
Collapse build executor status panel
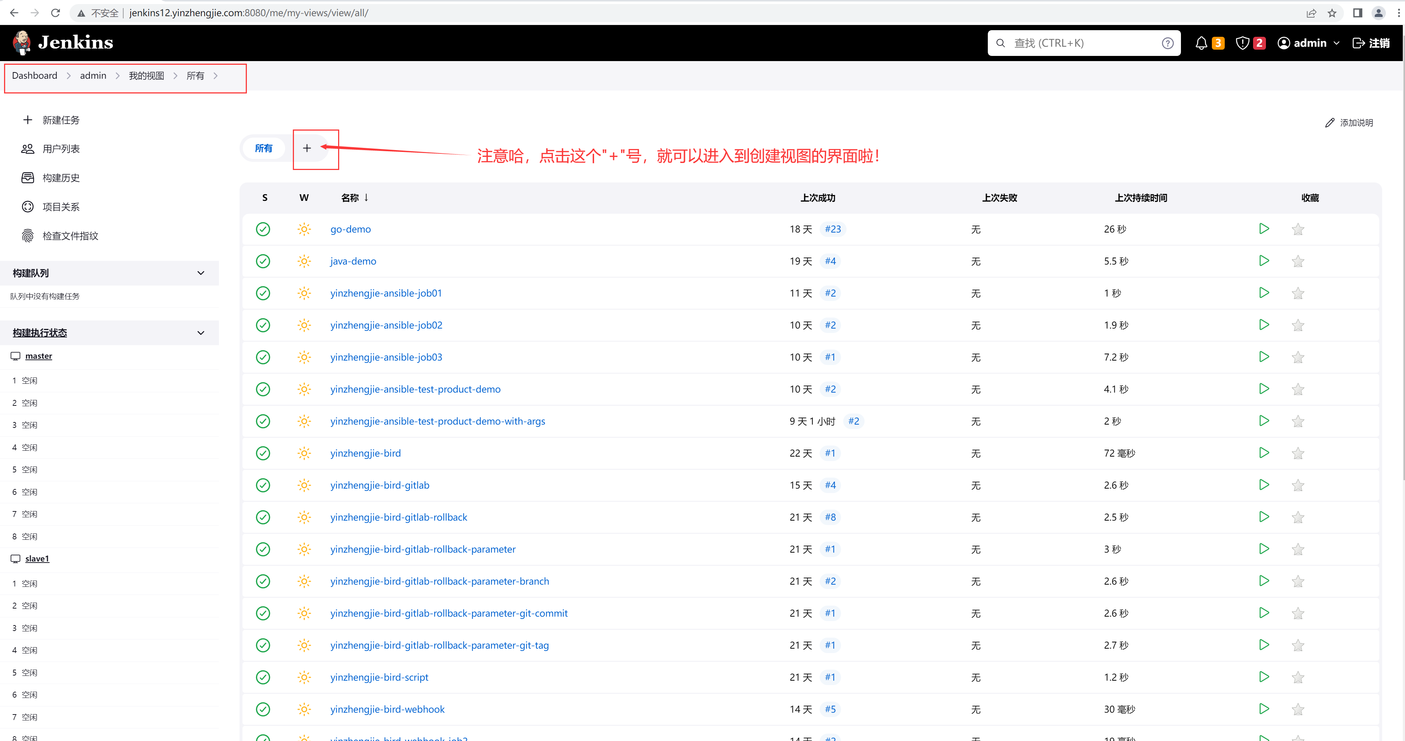point(201,333)
